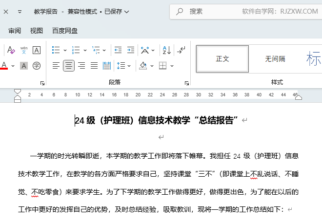Screen dimensions: 322x222
Task: Select the 正文 style
Action: pyautogui.click(x=222, y=59)
